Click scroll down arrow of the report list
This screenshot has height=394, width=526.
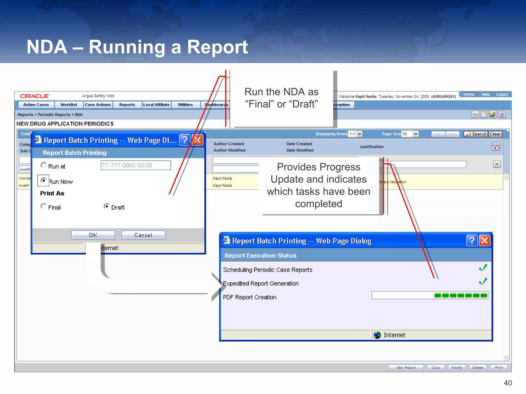506,357
